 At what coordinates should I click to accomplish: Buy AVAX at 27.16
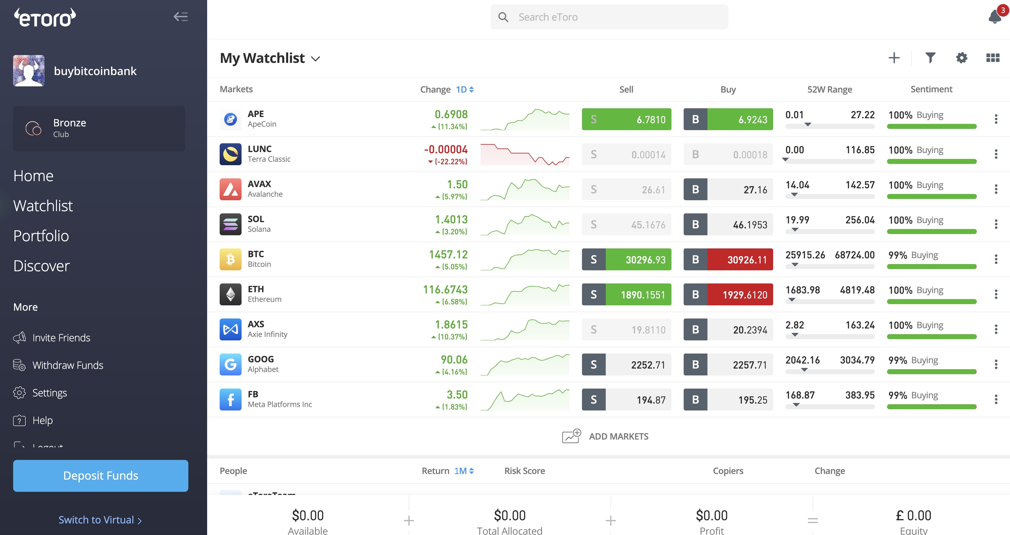728,189
